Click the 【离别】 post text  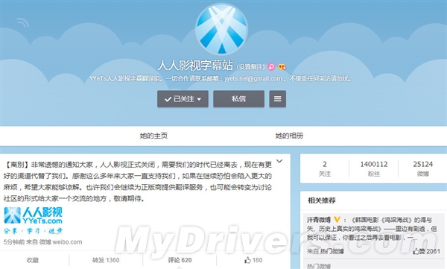pyautogui.click(x=138, y=181)
